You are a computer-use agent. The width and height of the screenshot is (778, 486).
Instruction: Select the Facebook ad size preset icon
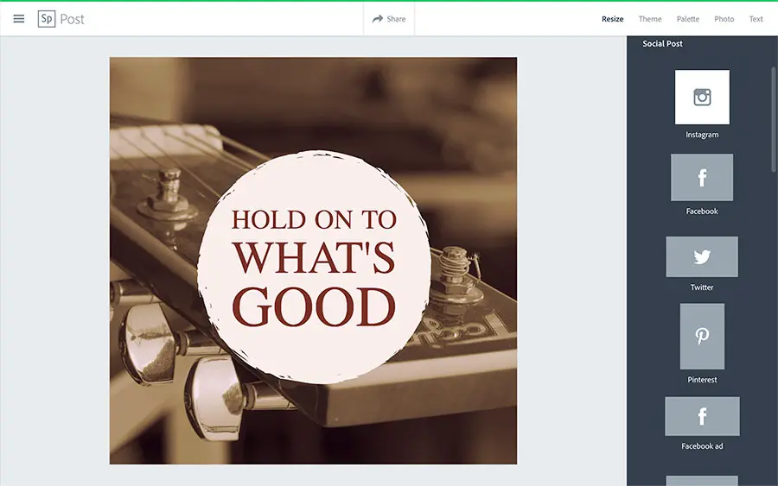[x=702, y=416]
